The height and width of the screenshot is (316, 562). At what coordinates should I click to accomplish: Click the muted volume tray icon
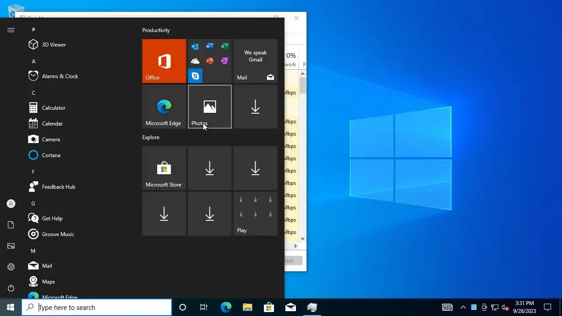click(x=505, y=307)
